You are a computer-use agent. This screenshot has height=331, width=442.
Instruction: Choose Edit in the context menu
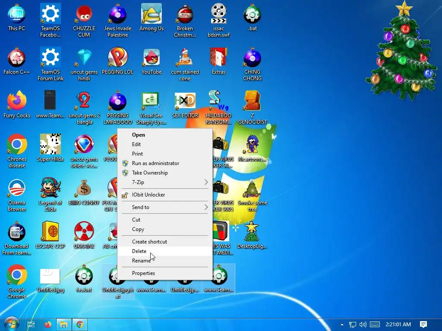pos(165,144)
